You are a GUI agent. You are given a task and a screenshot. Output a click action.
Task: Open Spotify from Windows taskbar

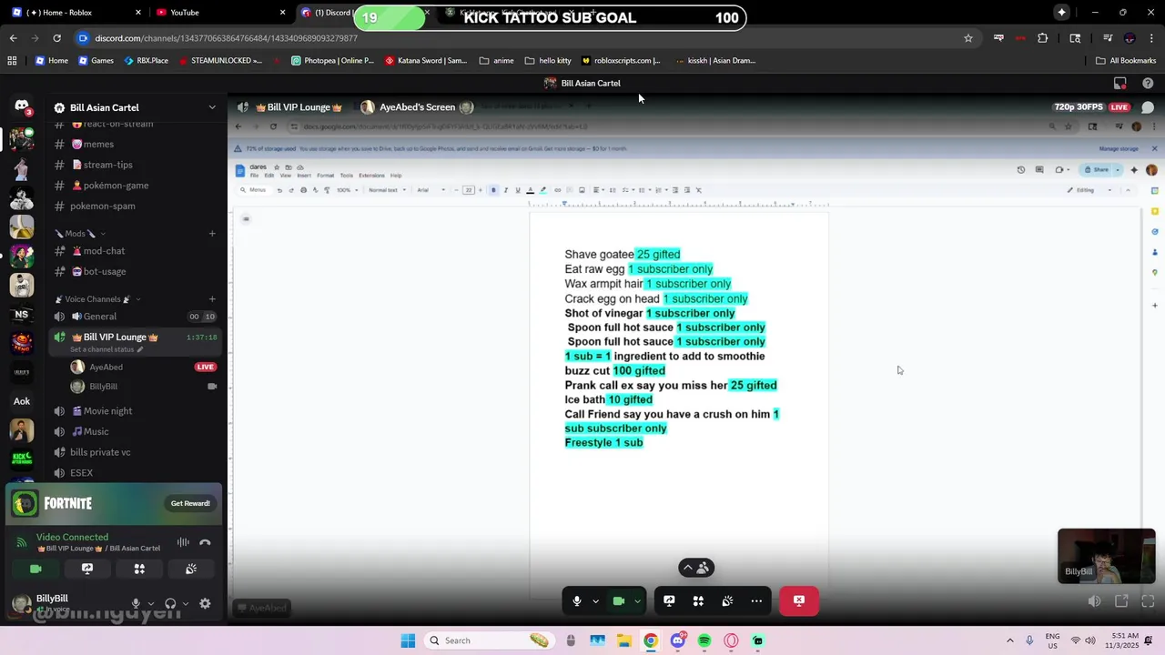tap(704, 640)
